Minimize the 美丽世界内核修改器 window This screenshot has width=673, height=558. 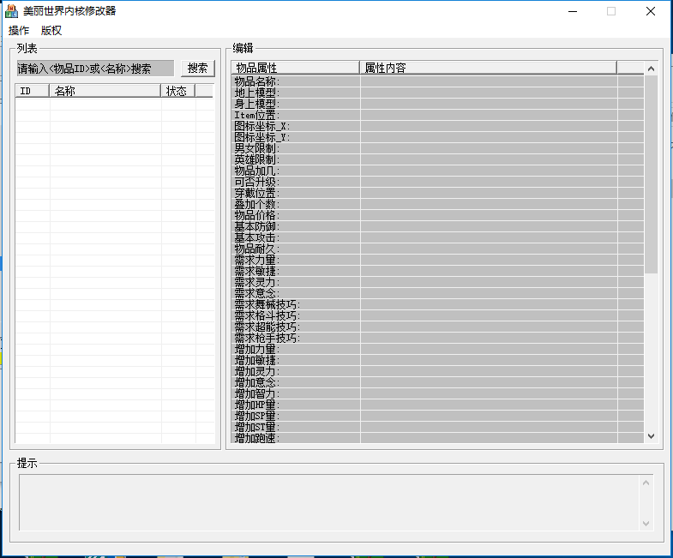point(572,11)
